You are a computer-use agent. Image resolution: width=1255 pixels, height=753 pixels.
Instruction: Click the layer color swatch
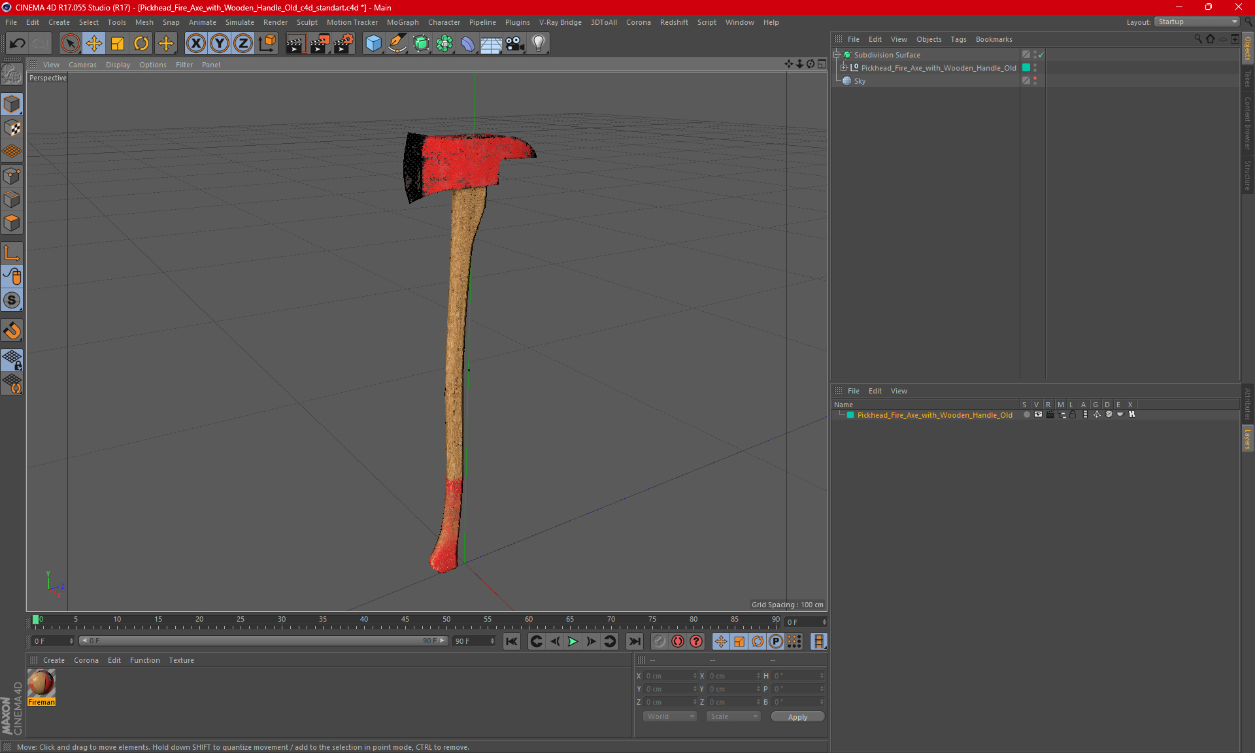(850, 415)
